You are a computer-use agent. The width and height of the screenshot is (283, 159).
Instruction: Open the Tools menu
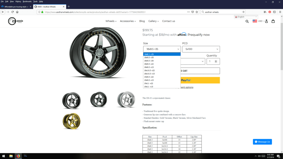[x=35, y=1]
